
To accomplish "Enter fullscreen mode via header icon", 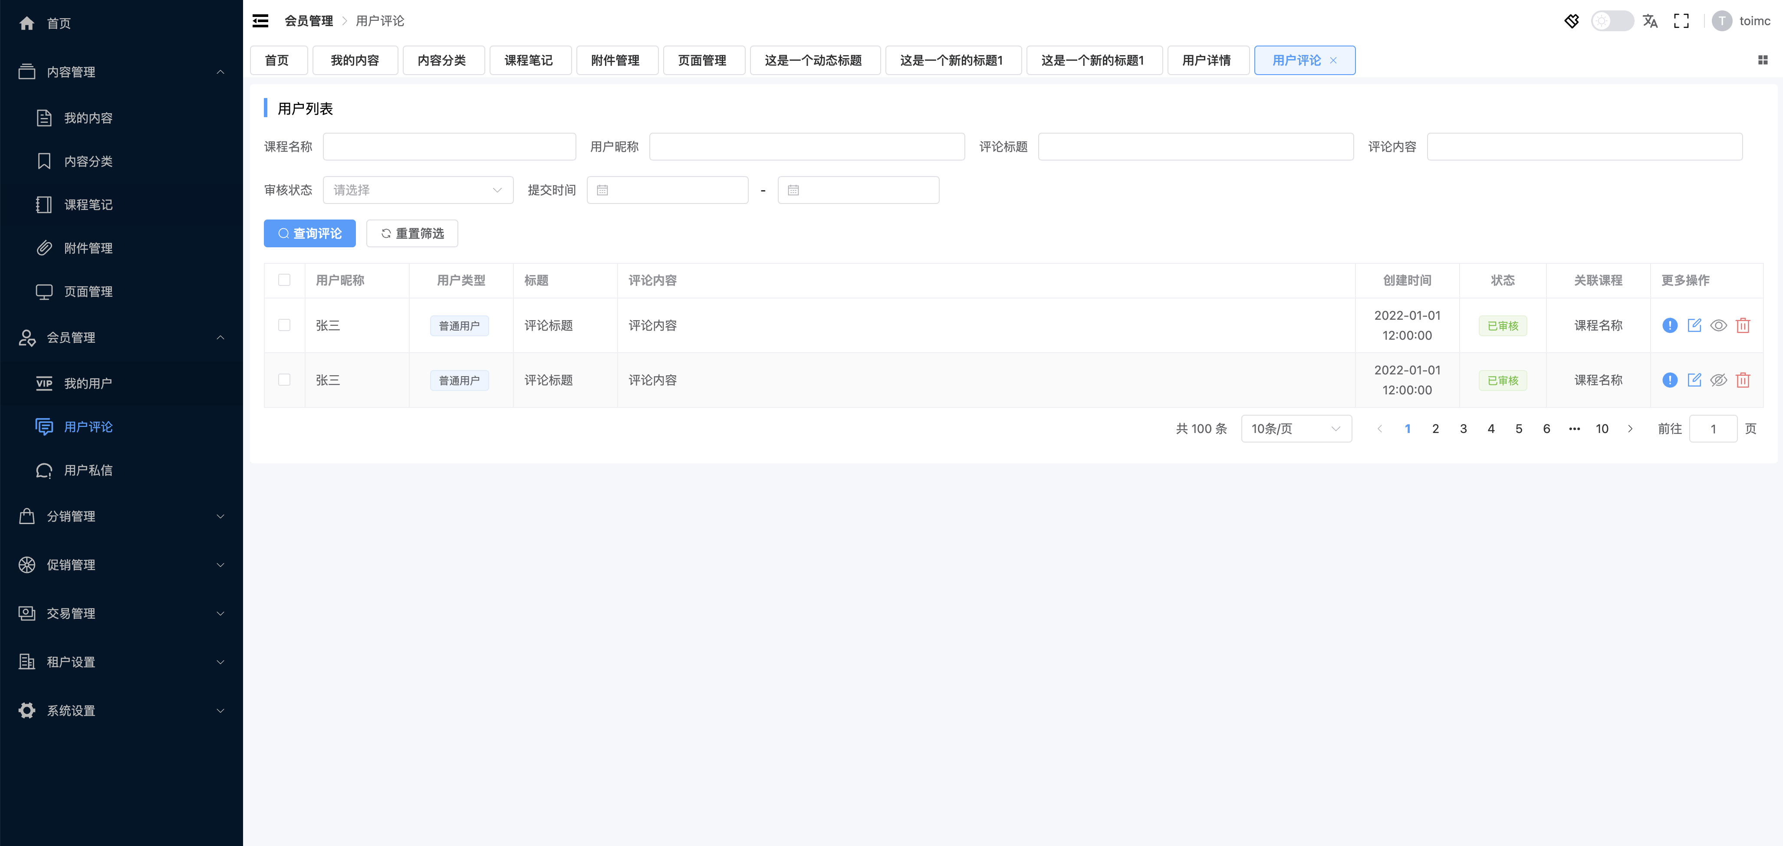I will pyautogui.click(x=1681, y=21).
